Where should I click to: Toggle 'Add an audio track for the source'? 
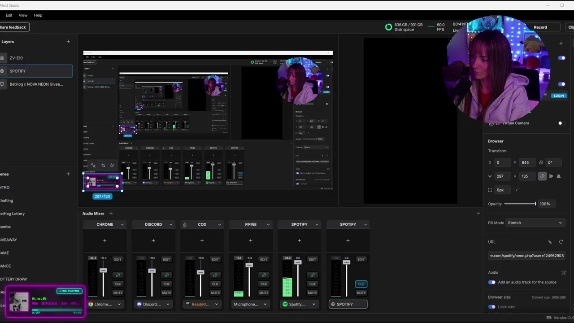point(492,282)
